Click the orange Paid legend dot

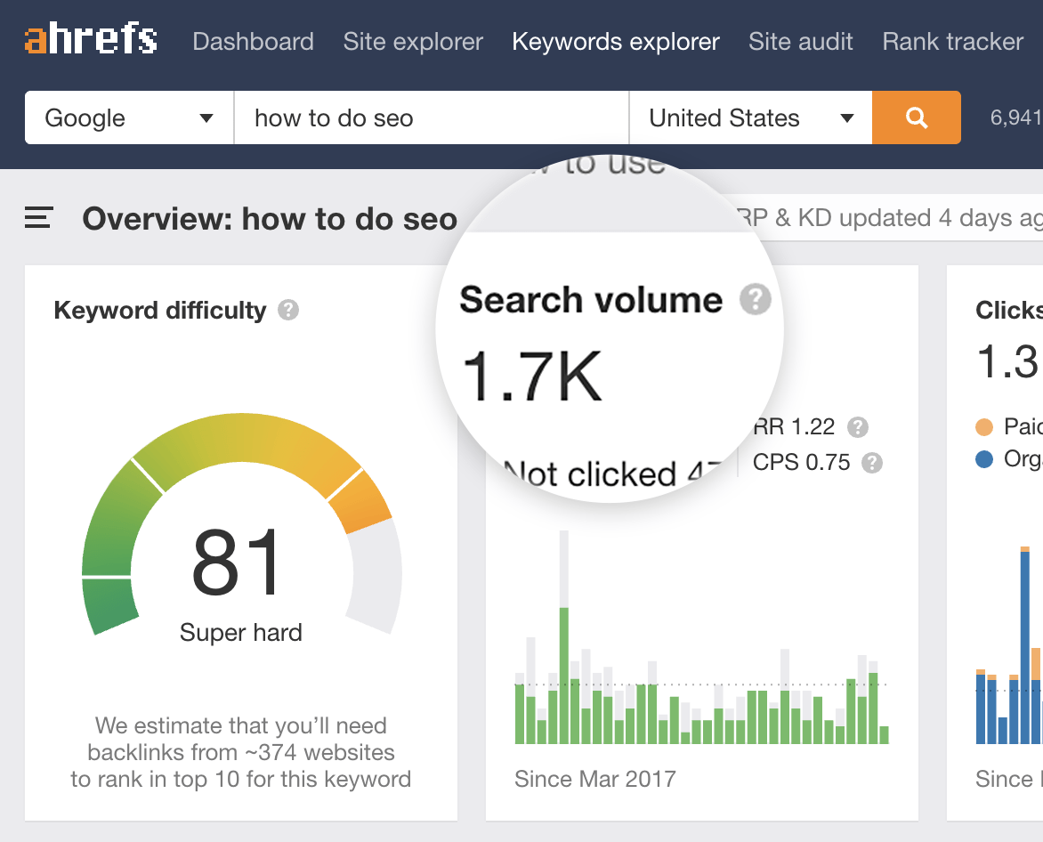pyautogui.click(x=984, y=427)
